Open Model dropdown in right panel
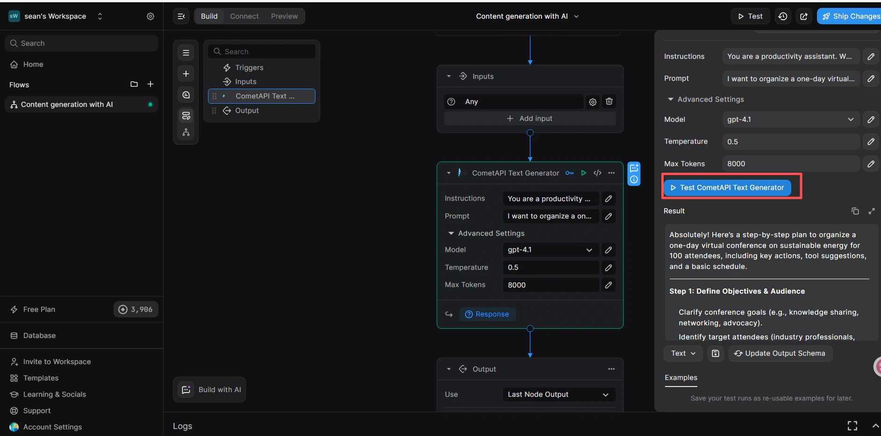Viewport: 881px width, 436px height. pyautogui.click(x=790, y=120)
